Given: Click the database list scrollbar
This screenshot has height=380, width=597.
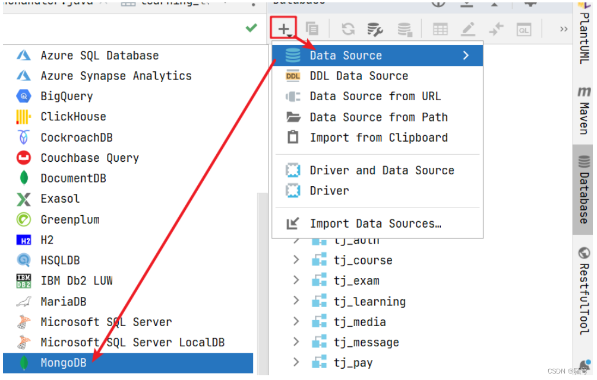Looking at the screenshot, I should pyautogui.click(x=263, y=284).
